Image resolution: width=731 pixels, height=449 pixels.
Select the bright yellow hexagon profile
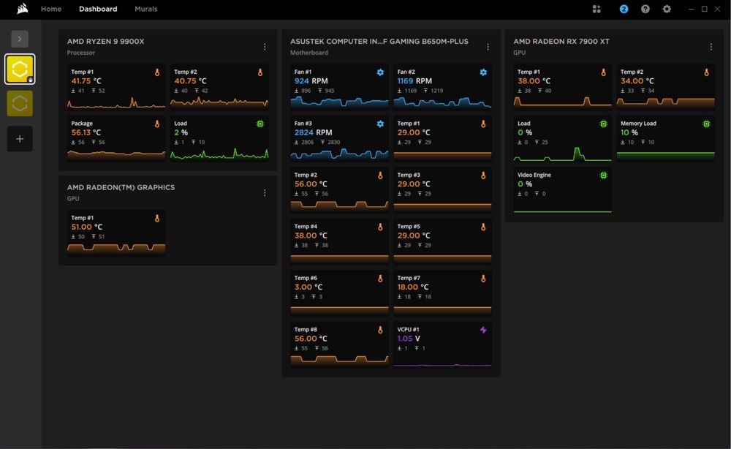pyautogui.click(x=20, y=69)
